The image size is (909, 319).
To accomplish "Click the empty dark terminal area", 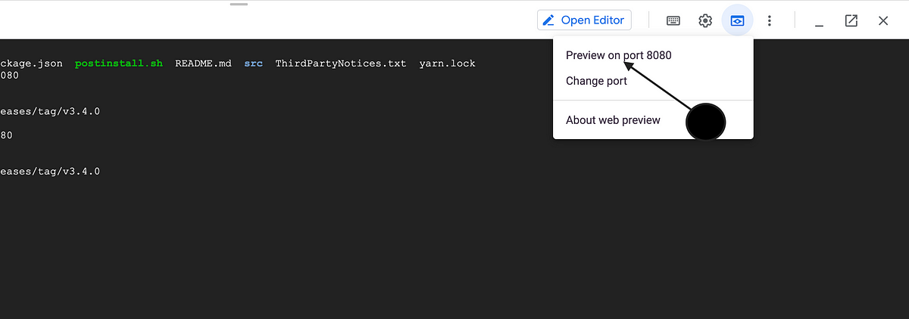I will pos(379,242).
